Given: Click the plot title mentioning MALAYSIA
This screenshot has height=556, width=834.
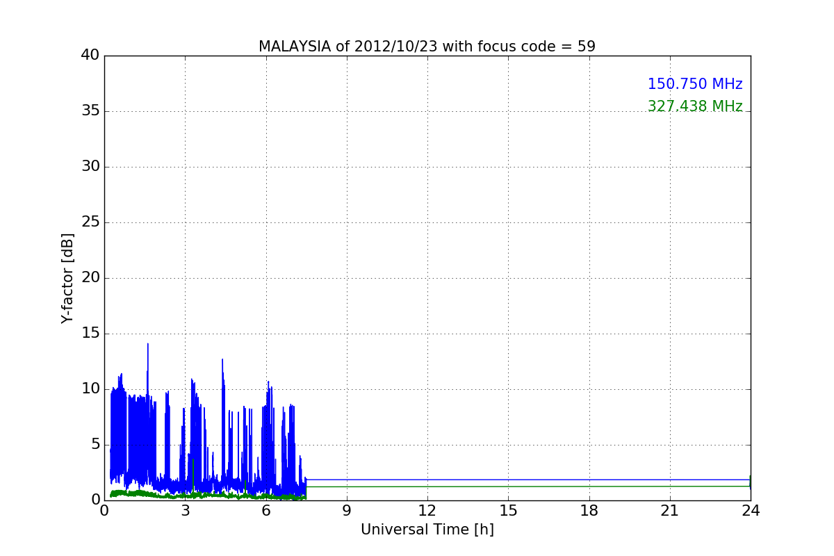Looking at the screenshot, I should (x=427, y=47).
